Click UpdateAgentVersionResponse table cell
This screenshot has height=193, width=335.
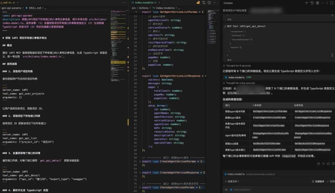[x=312, y=150]
